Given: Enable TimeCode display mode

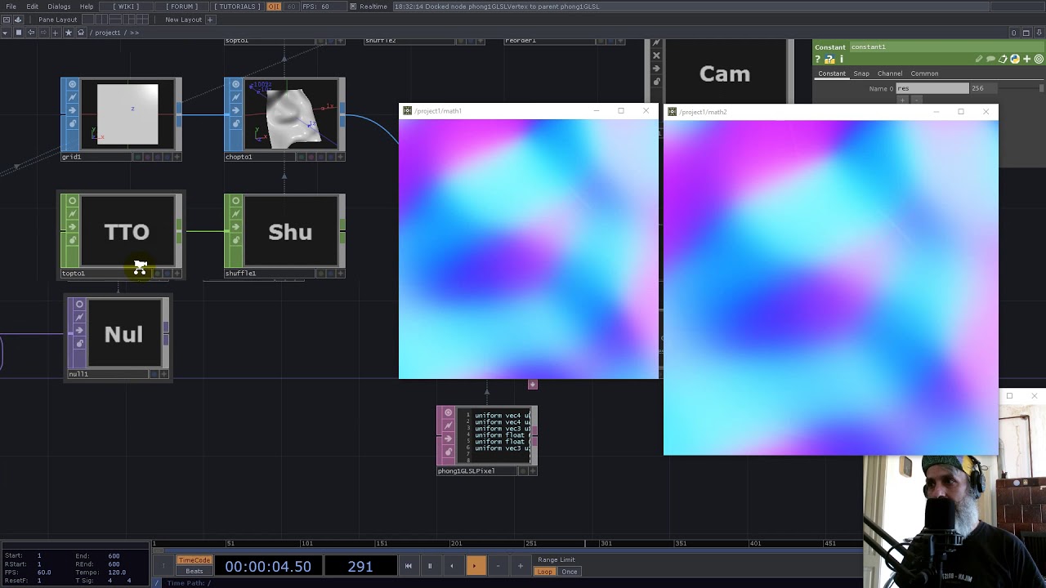Looking at the screenshot, I should tap(194, 560).
